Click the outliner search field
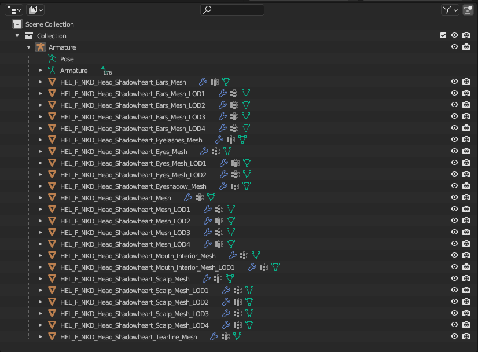478x352 pixels. point(232,10)
